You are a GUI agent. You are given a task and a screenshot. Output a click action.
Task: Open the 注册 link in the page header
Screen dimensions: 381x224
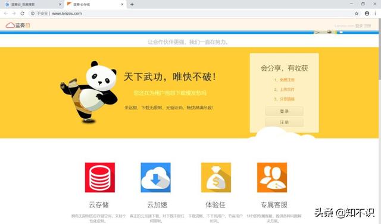pyautogui.click(x=367, y=26)
